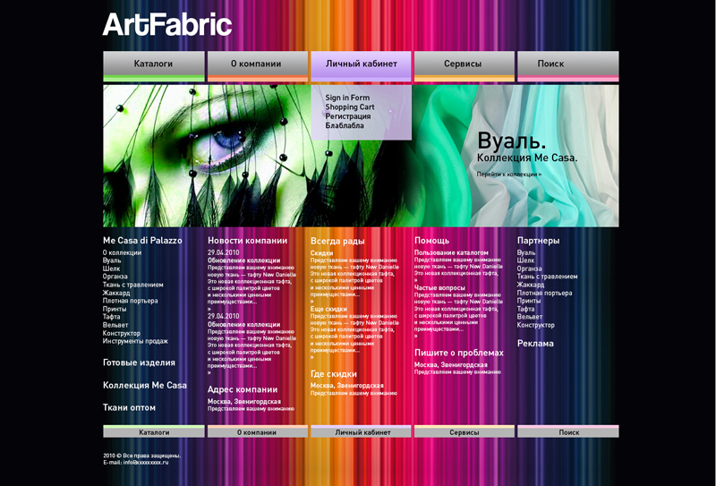
Task: Click Пишите о проблемах heading
Action: click(x=459, y=353)
